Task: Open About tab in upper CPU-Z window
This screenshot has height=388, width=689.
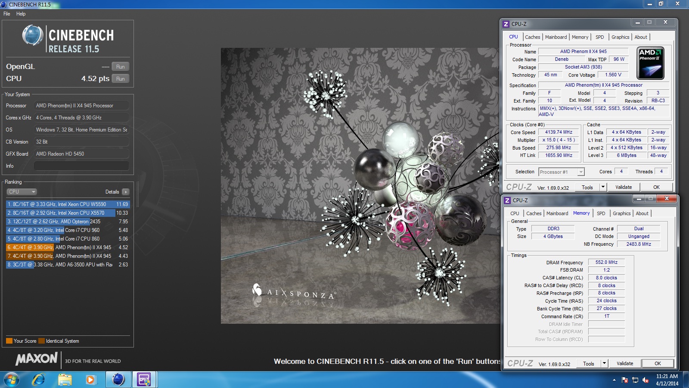Action: [641, 37]
